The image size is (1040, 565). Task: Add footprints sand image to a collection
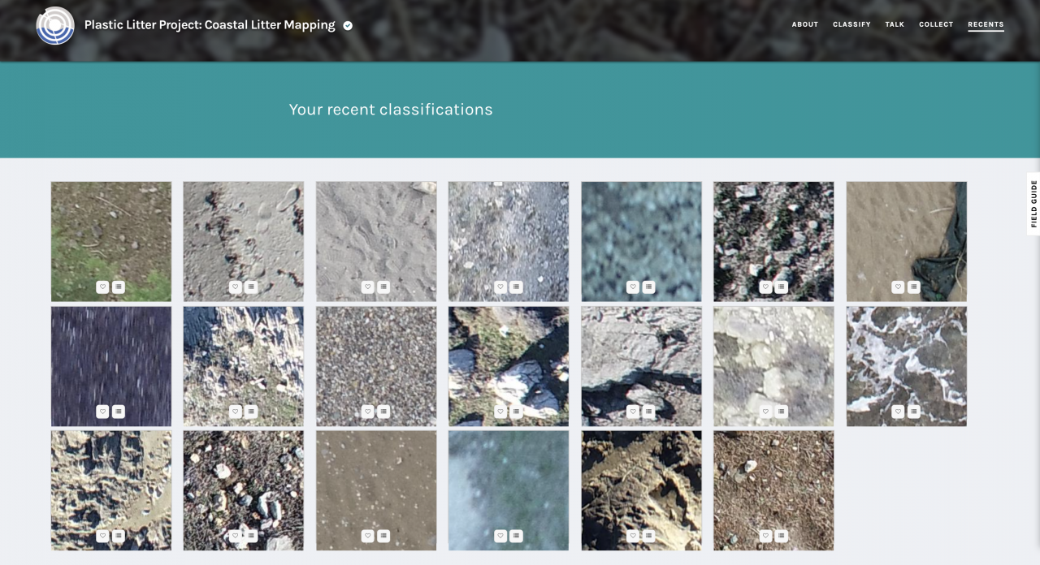click(x=251, y=287)
